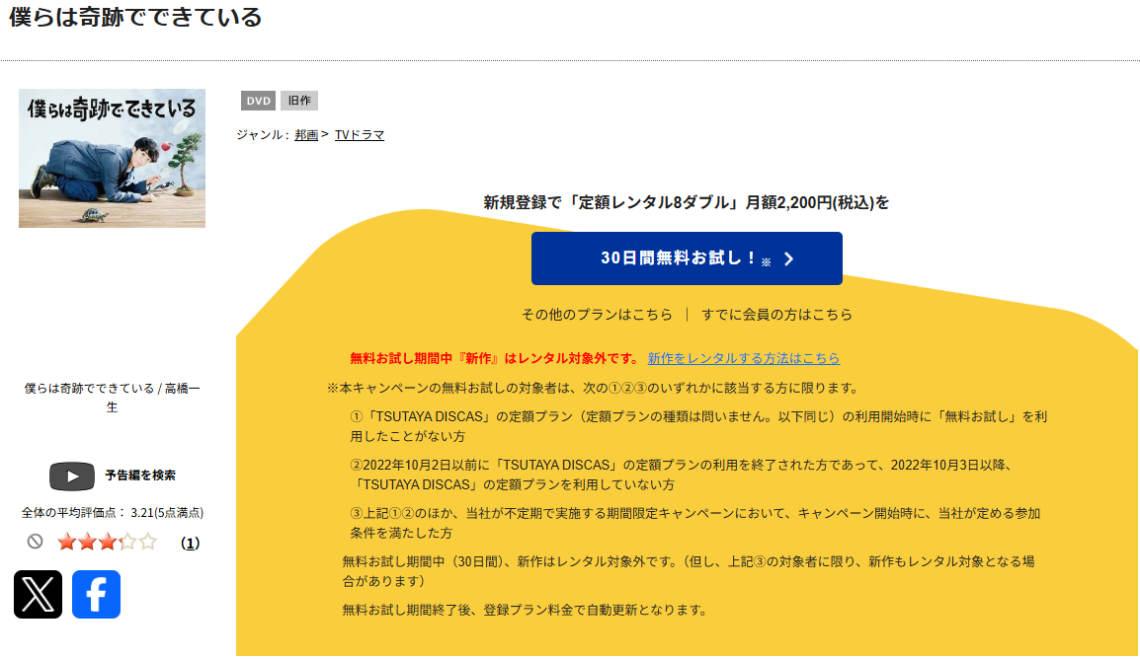Click the red notice 無料お試し期間中『新作』はレンタル対象外です
This screenshot has width=1140, height=659.
click(x=494, y=358)
